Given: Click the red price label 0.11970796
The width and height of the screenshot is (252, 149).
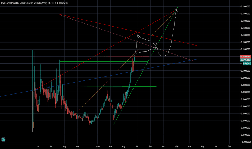Looking at the screenshot, I should pos(246,57).
